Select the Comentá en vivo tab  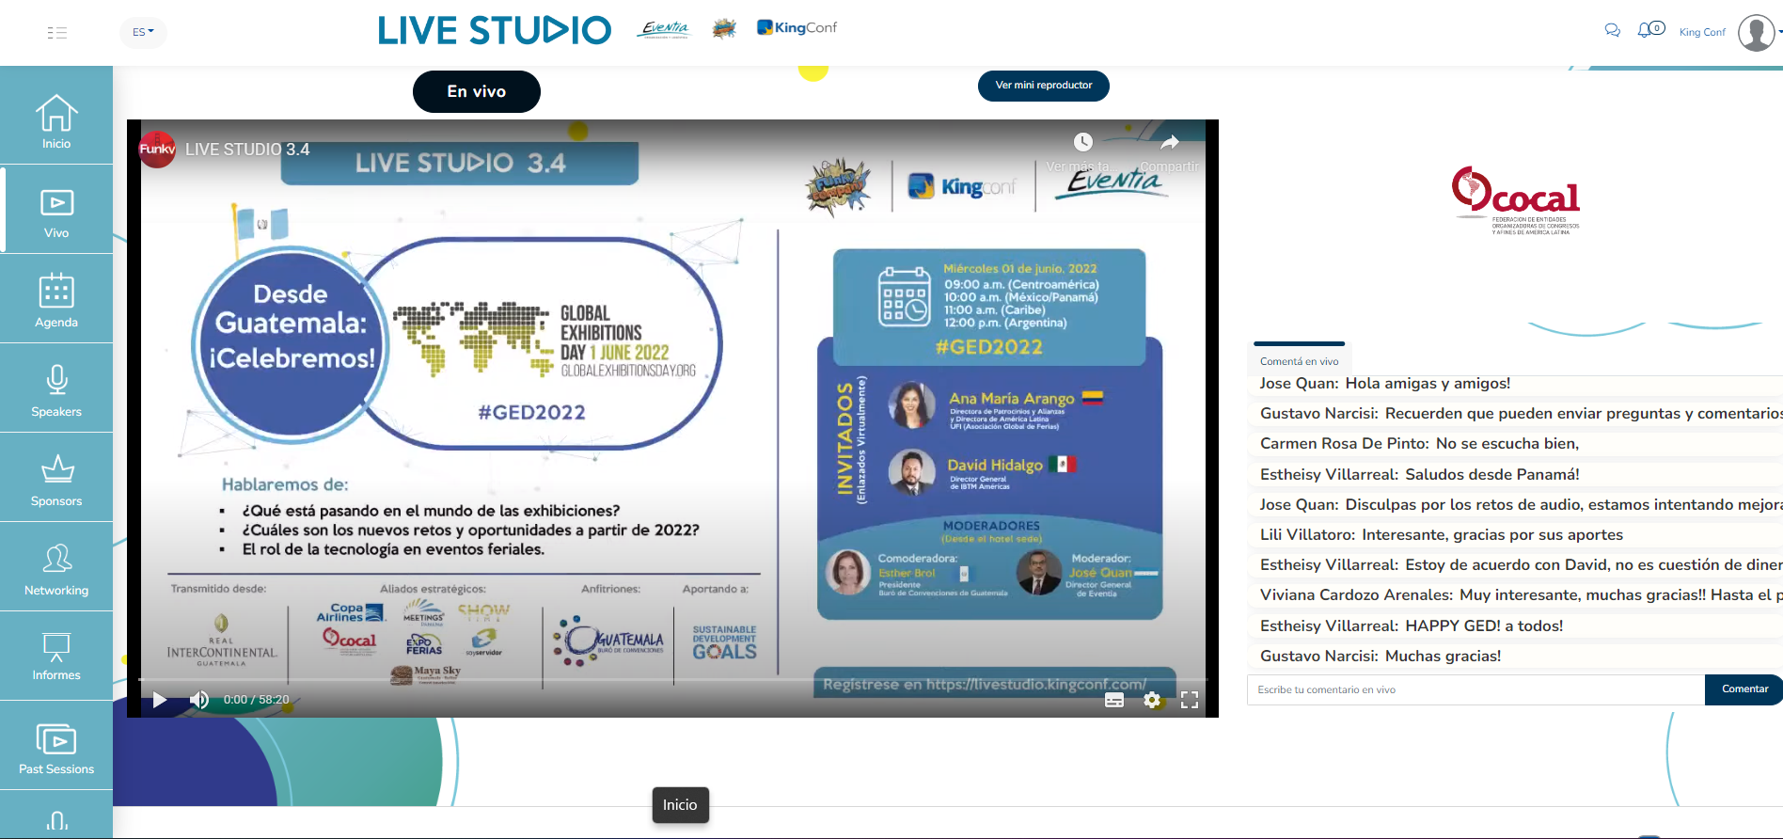[x=1299, y=361]
